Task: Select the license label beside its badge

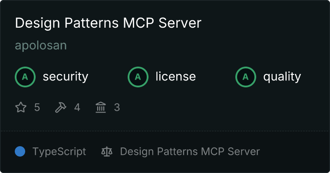Action: pos(175,77)
